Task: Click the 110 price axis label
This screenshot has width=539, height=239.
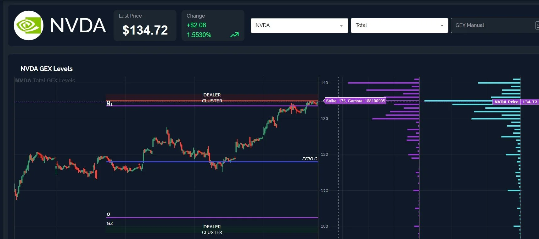Action: tap(324, 191)
